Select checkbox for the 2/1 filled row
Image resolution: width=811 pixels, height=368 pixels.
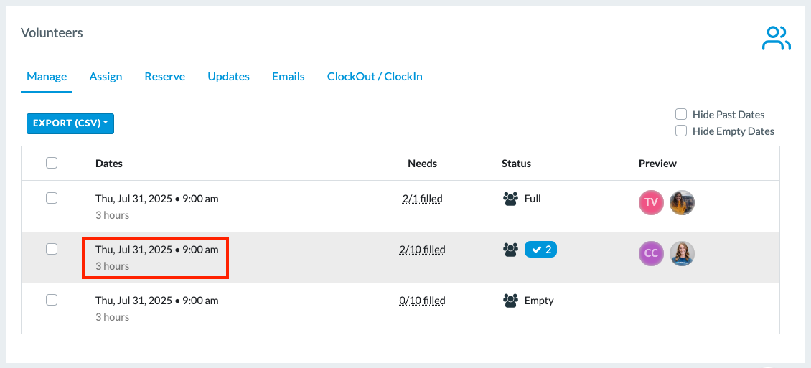click(x=52, y=198)
